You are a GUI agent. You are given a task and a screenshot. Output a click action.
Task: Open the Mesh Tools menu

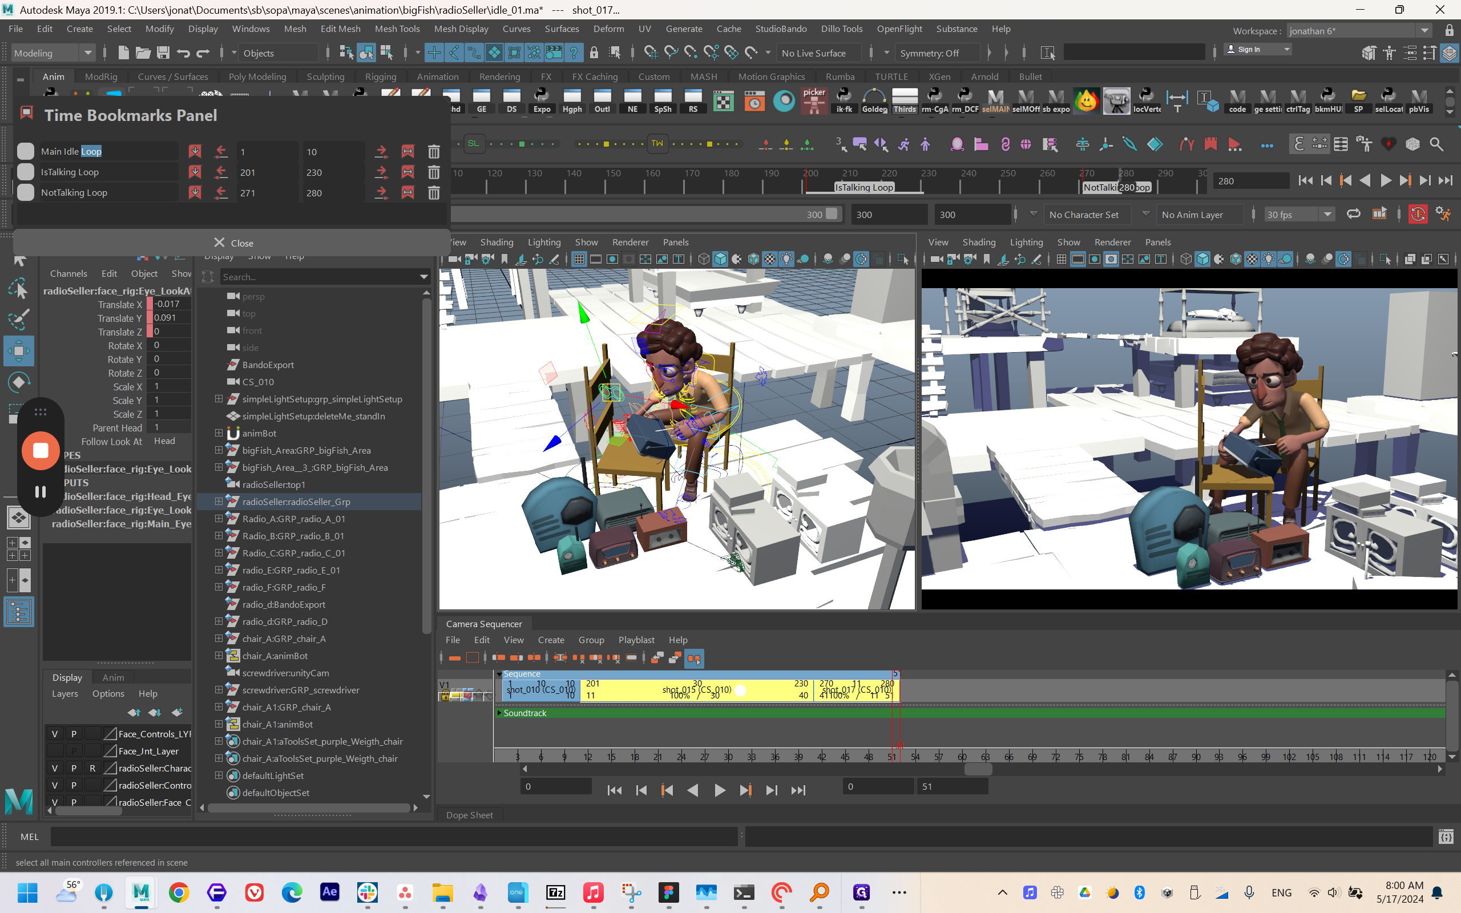point(397,29)
